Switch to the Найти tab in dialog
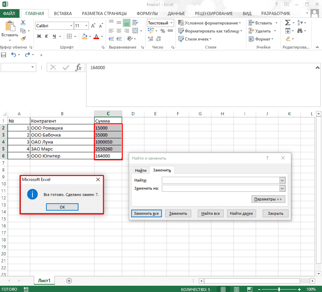 141,170
